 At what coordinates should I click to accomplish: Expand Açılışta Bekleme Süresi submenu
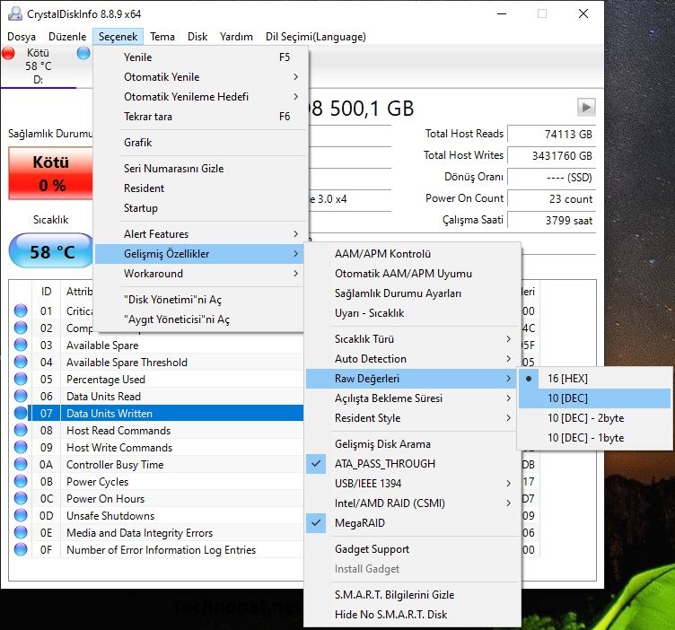point(411,398)
